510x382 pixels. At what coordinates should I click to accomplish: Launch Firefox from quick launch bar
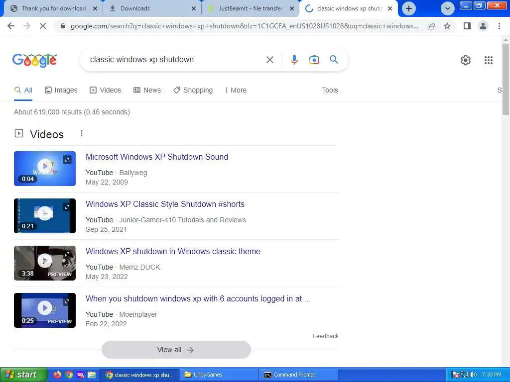pyautogui.click(x=57, y=375)
